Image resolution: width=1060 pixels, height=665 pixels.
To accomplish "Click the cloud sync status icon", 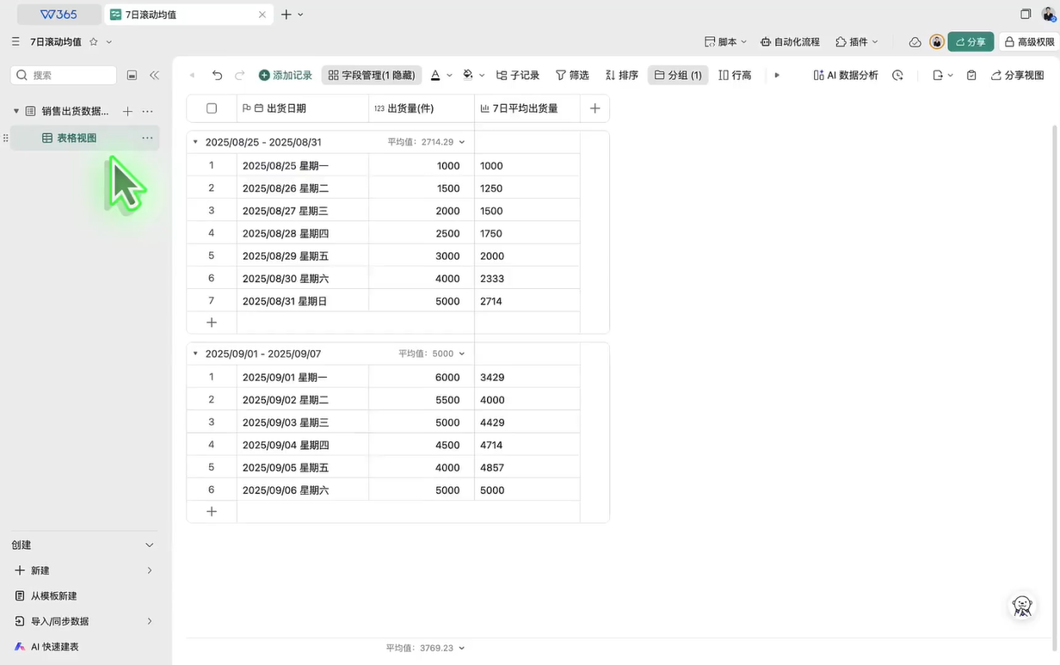I will coord(915,42).
